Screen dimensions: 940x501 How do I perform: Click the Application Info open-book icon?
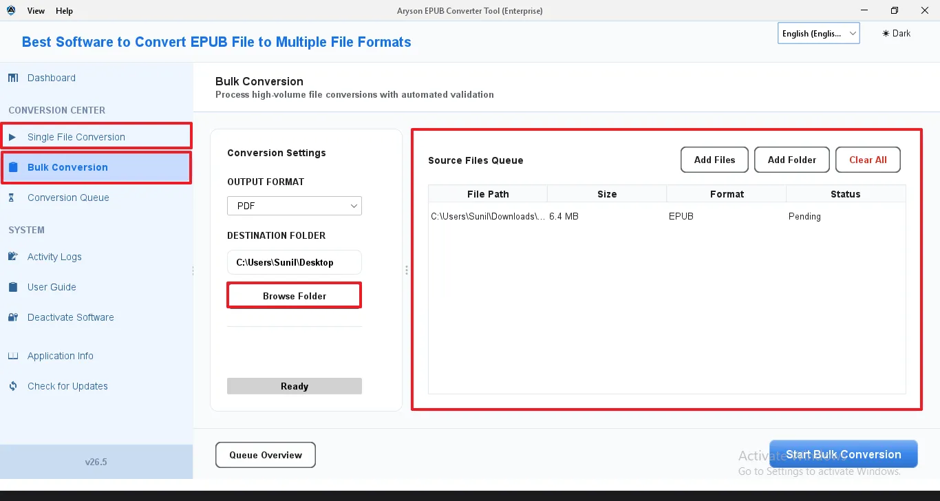coord(13,356)
